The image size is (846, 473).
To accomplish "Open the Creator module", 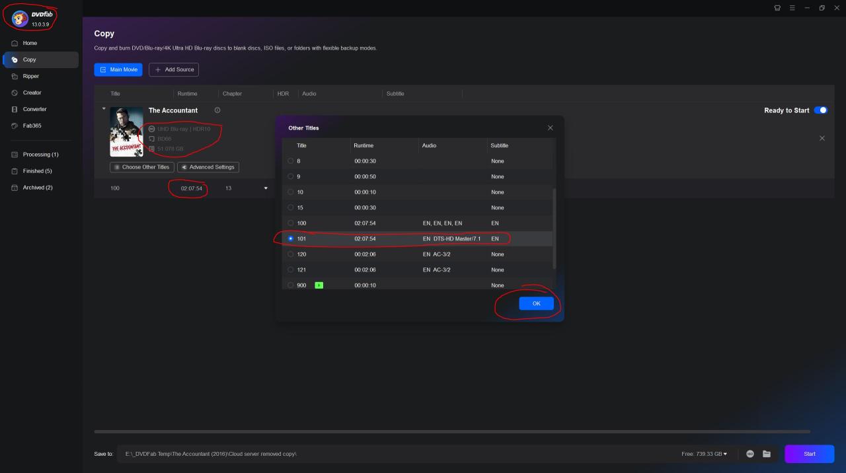I will click(x=40, y=92).
